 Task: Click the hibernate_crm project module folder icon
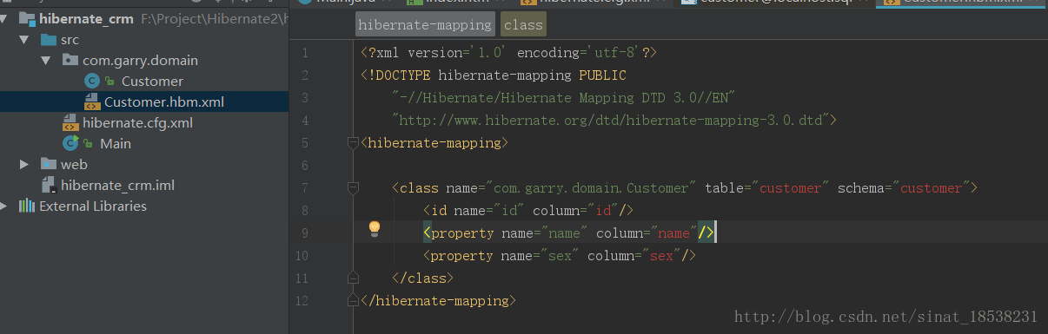26,18
